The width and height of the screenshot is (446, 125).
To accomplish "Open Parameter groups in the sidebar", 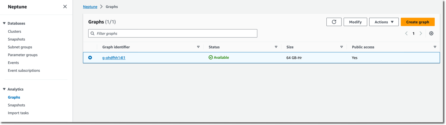I will 23,55.
